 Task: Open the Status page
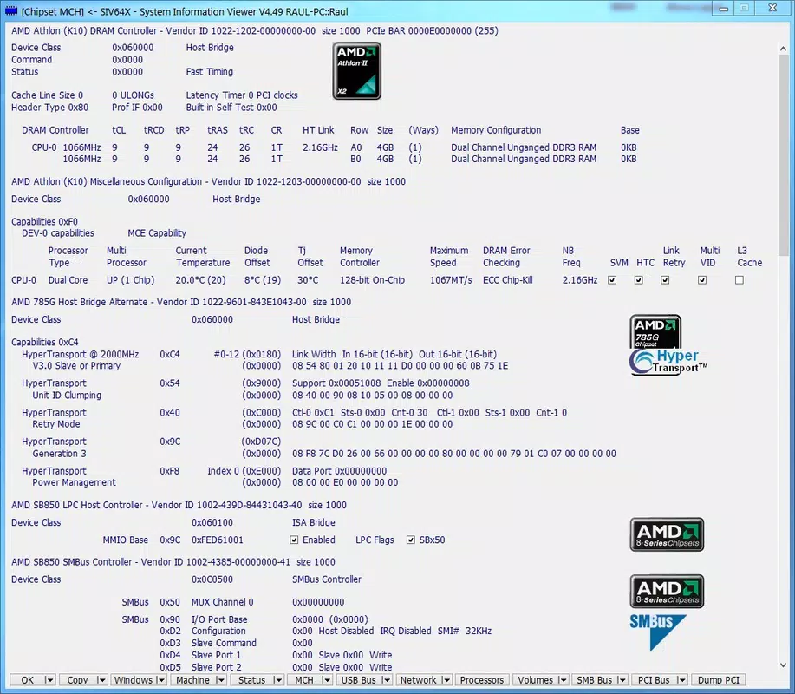click(252, 680)
